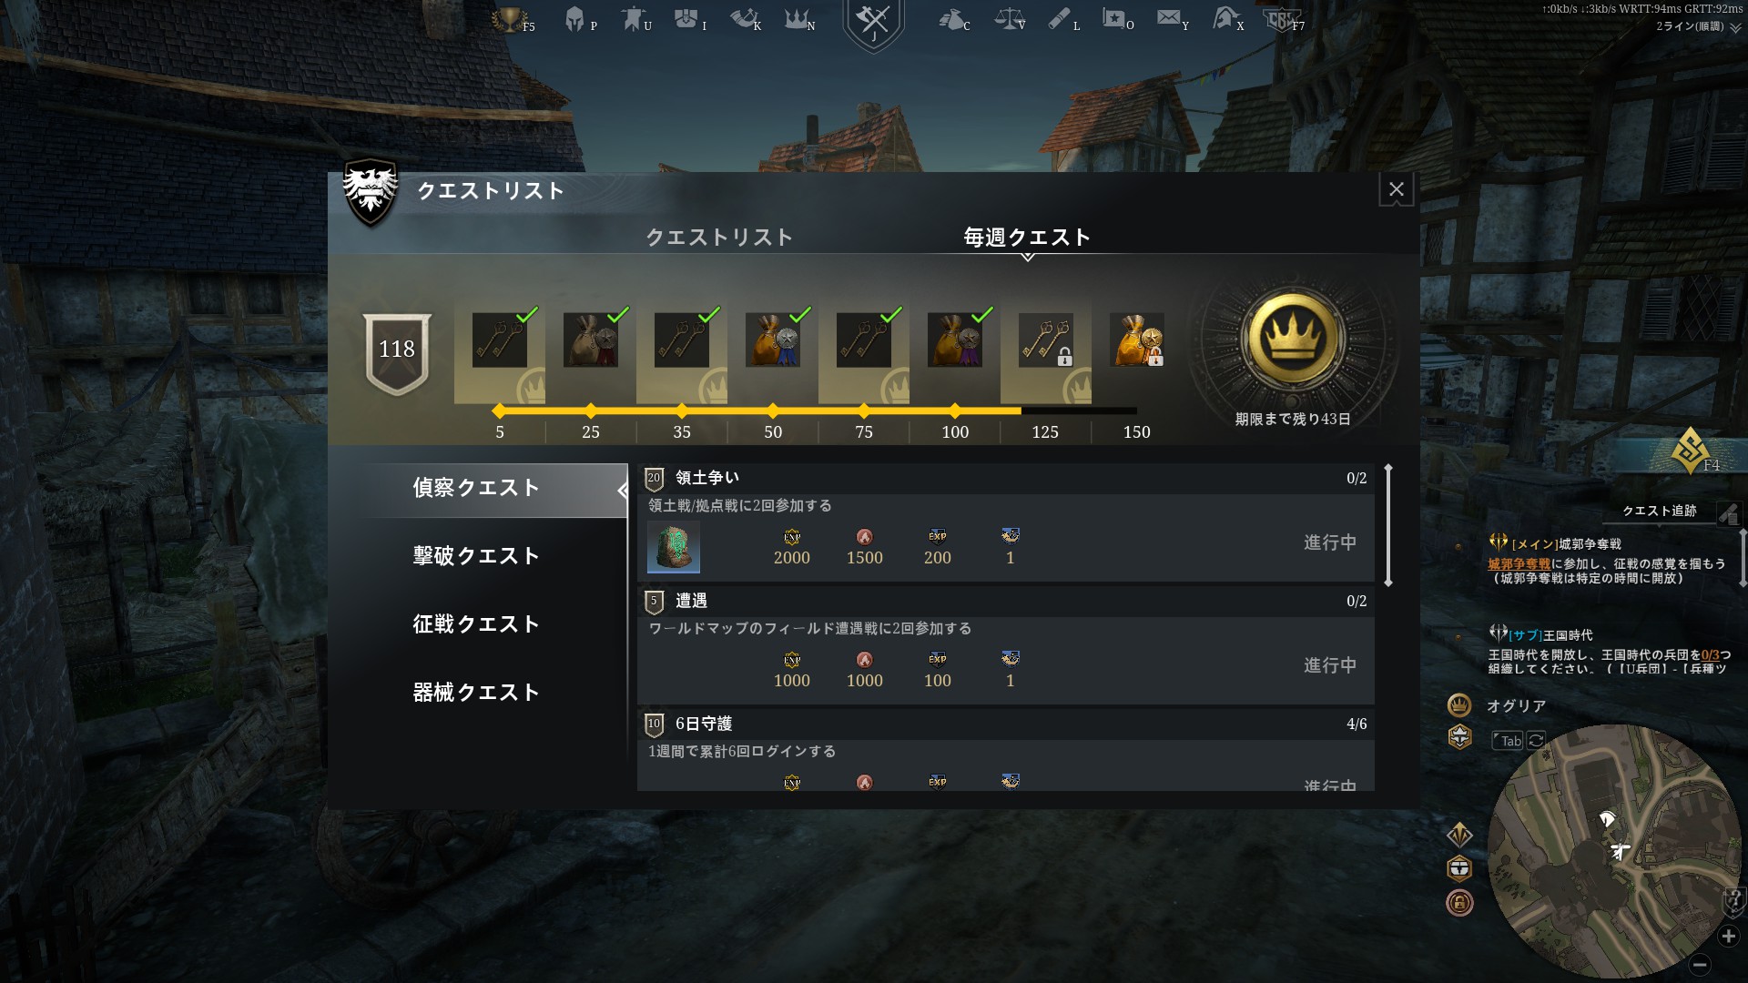This screenshot has width=1748, height=983.
Task: Click the 進行中 button for 領土争い
Action: coord(1329,542)
